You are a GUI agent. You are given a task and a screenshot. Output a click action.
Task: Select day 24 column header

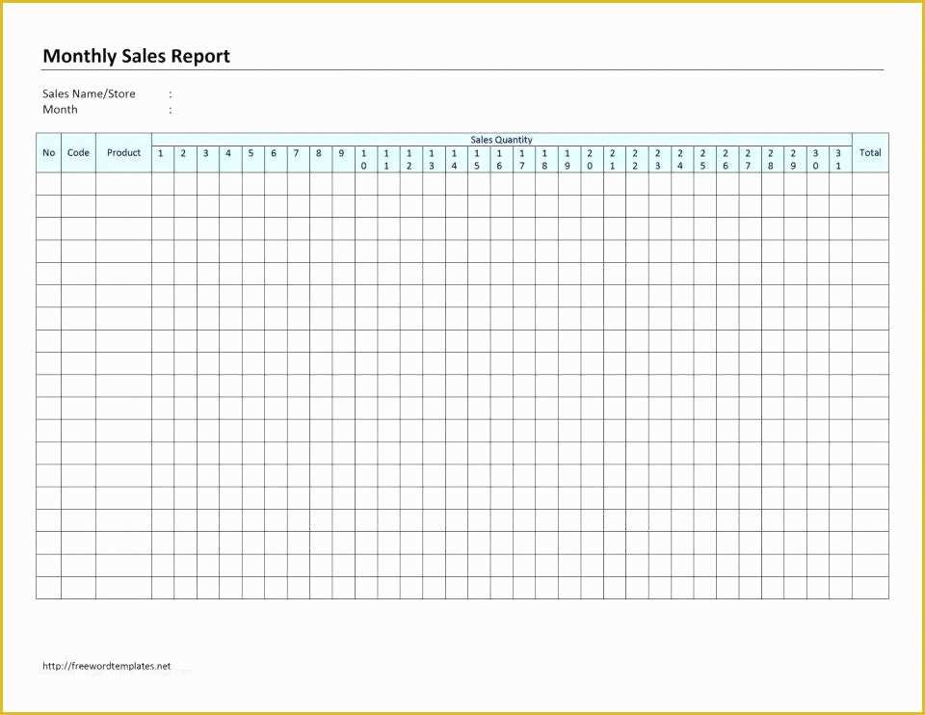pyautogui.click(x=682, y=159)
